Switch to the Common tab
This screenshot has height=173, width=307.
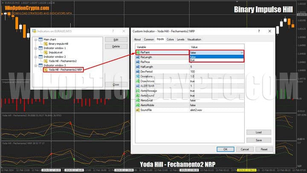(x=149, y=39)
